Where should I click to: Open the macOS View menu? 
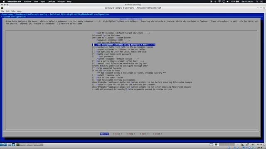(36, 2)
